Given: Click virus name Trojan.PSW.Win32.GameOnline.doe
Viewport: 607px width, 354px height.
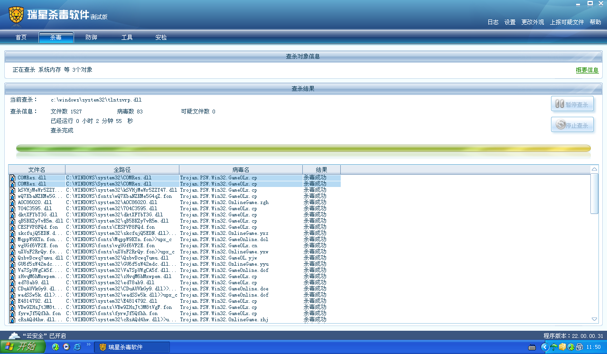Looking at the screenshot, I should click(x=224, y=289).
